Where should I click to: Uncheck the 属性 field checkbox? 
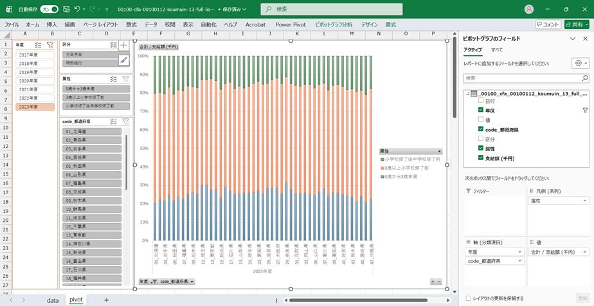(x=480, y=148)
